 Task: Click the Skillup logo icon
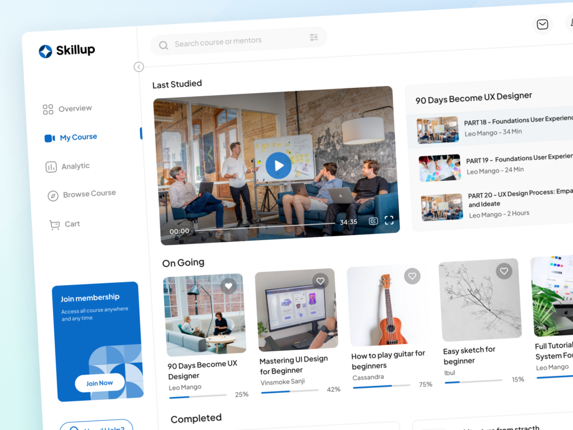pos(46,51)
